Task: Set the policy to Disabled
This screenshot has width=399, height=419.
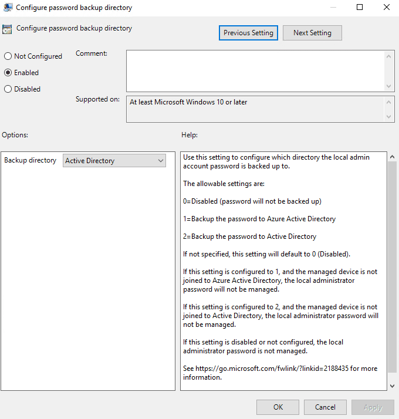Action: click(8, 89)
